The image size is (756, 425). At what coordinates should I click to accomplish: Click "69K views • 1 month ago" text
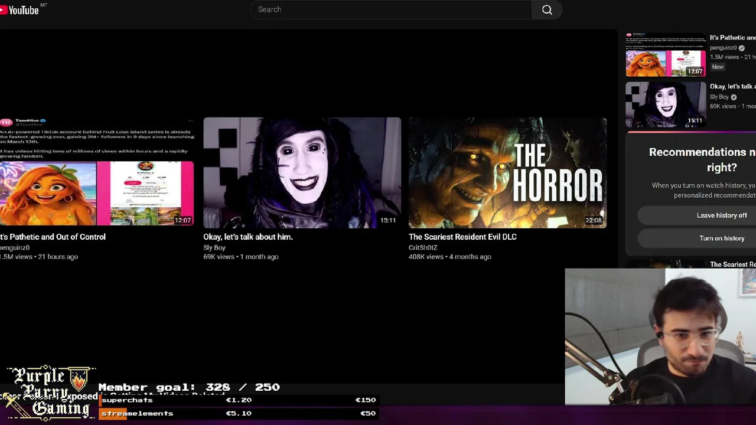pyautogui.click(x=241, y=257)
